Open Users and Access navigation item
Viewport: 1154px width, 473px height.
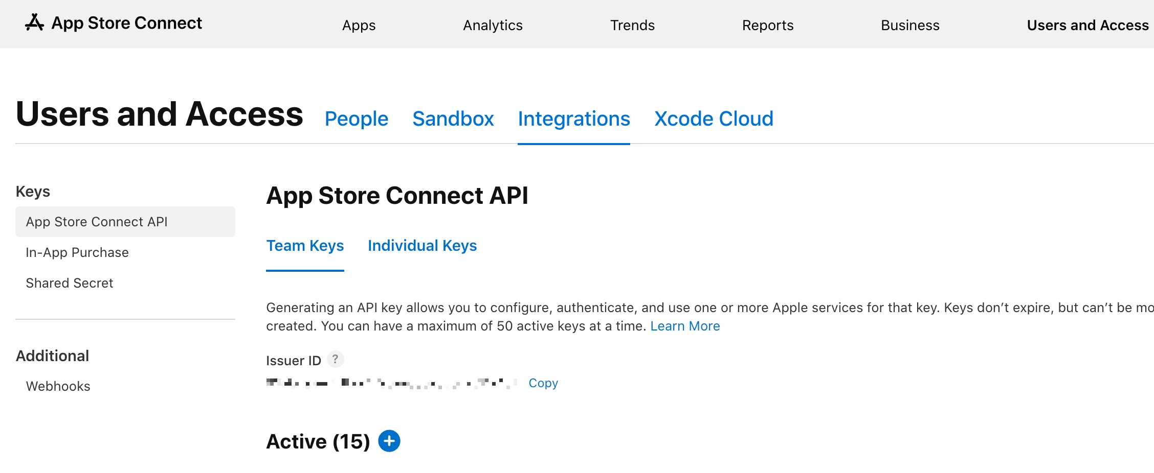tap(1086, 25)
